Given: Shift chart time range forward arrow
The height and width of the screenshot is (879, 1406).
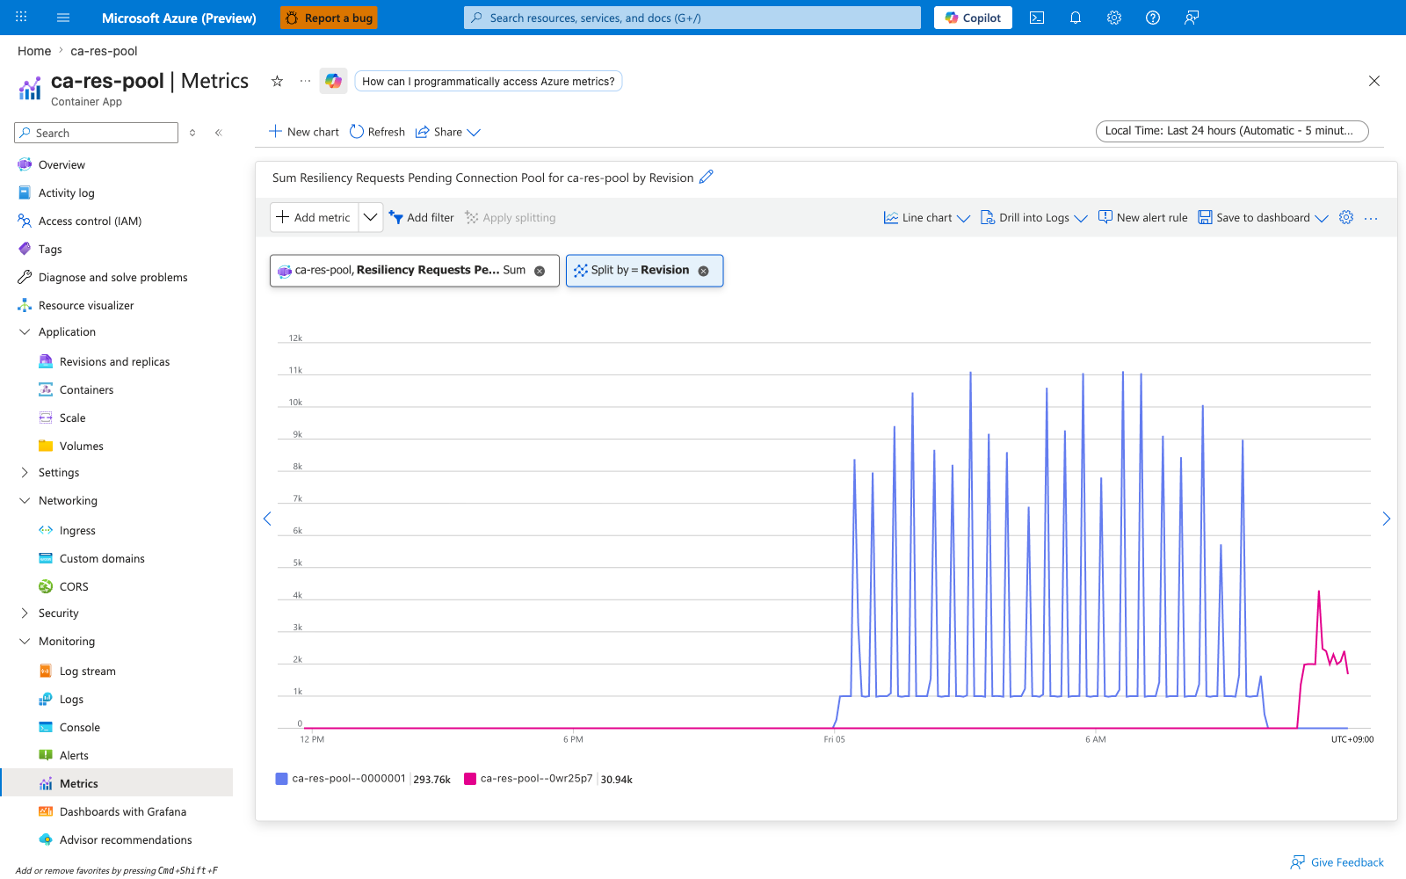Looking at the screenshot, I should [1387, 519].
